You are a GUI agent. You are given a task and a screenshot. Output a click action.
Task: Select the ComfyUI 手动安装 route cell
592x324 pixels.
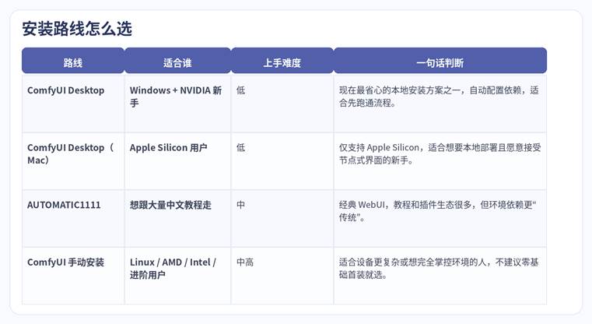(x=65, y=262)
